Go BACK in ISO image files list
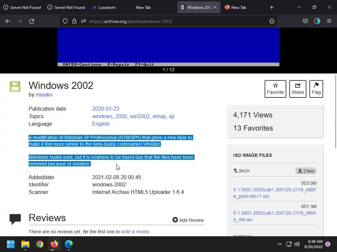Image resolution: width=337 pixels, height=252 pixels. (x=242, y=171)
